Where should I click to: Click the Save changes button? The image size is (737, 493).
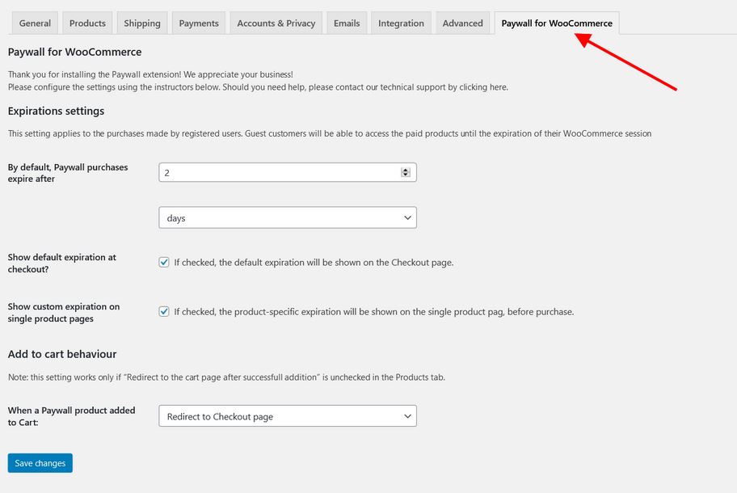[40, 463]
